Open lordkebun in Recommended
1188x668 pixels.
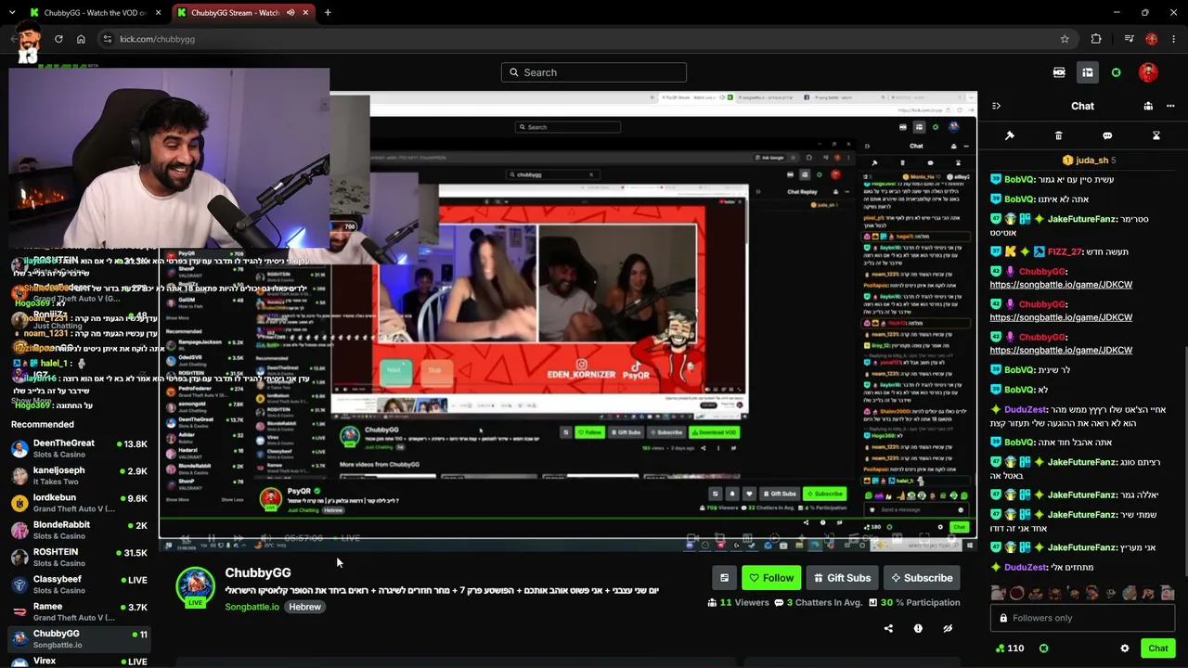79,503
